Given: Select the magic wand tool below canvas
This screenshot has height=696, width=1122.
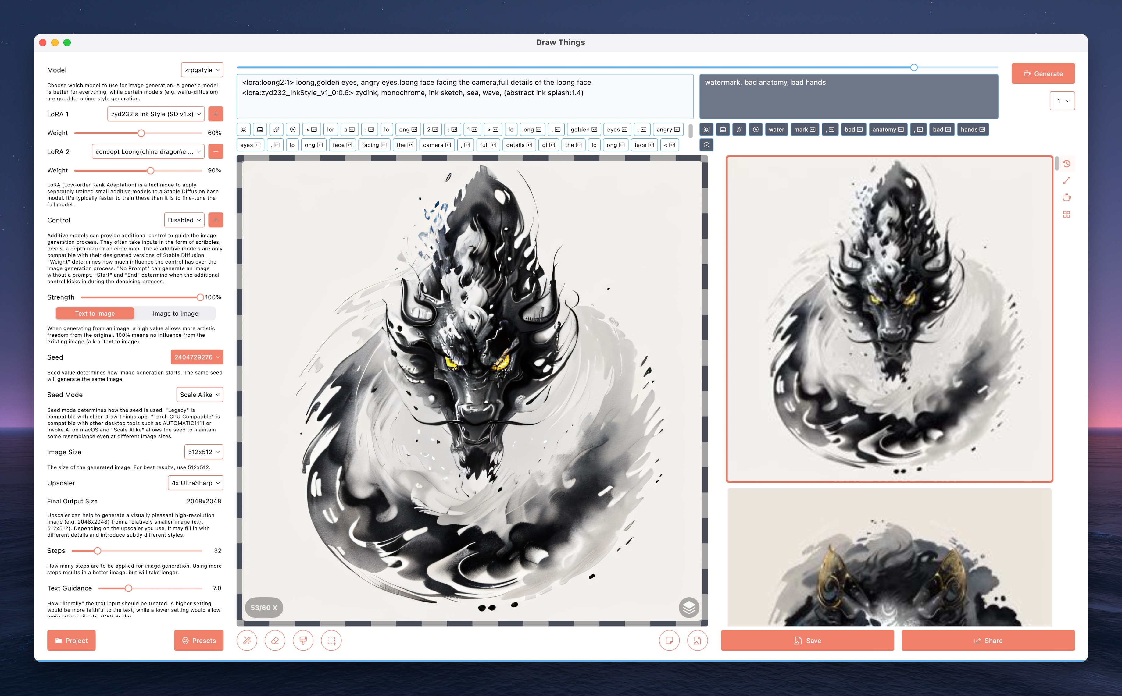Looking at the screenshot, I should tap(247, 640).
